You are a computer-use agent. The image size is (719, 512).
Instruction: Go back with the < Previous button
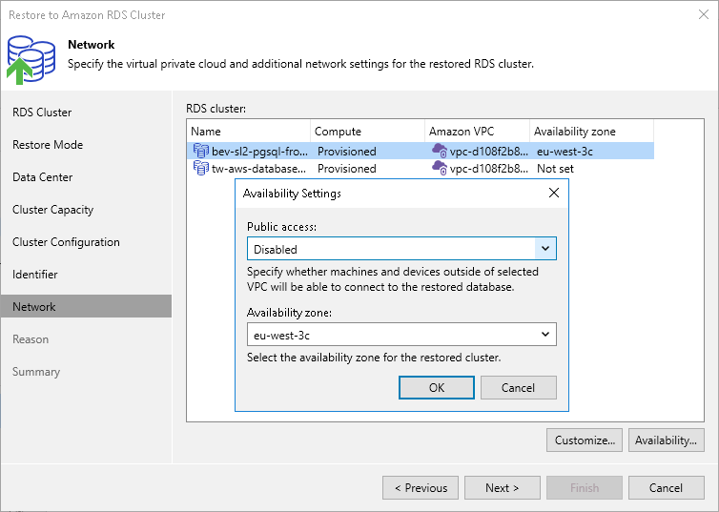421,488
